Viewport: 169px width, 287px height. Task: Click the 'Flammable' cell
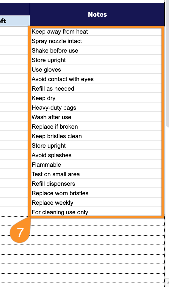96,165
